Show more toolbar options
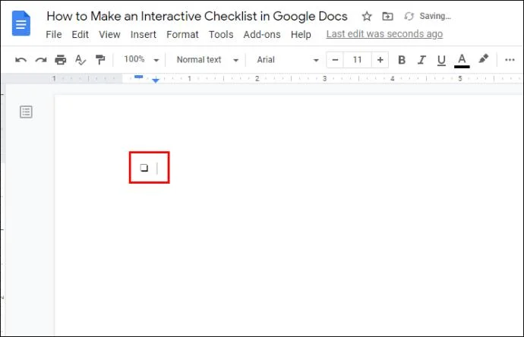Viewport: 524px width, 337px height. coord(510,60)
